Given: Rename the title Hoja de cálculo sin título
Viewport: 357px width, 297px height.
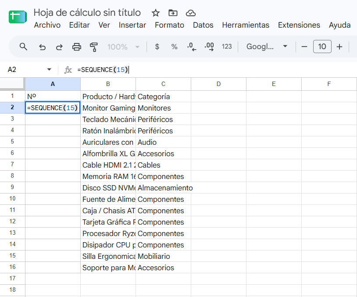Looking at the screenshot, I should (x=87, y=13).
